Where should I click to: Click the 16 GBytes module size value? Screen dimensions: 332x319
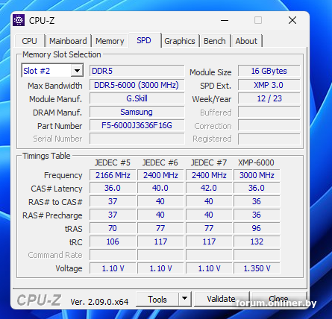[x=269, y=71]
